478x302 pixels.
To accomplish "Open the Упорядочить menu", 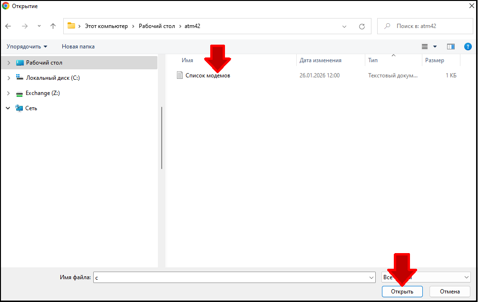I will [27, 47].
